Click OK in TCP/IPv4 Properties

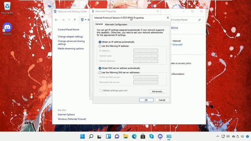click(x=146, y=100)
